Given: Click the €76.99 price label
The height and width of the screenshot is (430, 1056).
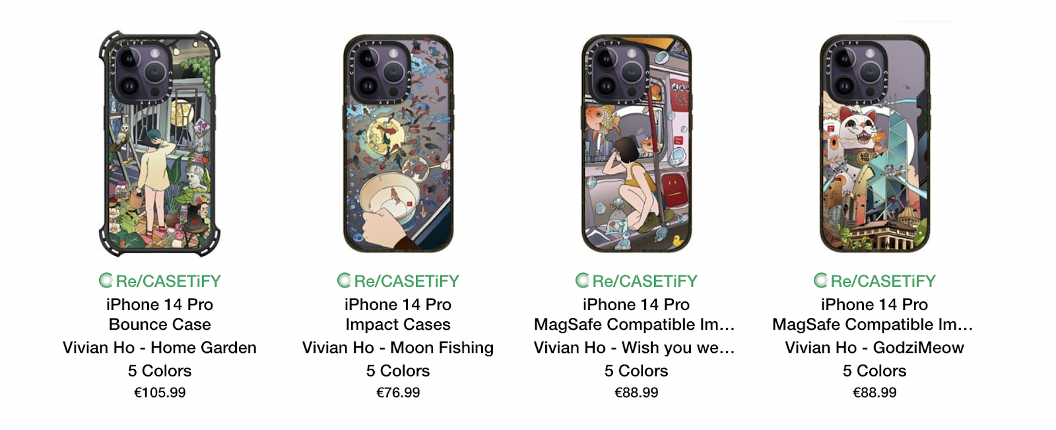Looking at the screenshot, I should pos(398,392).
